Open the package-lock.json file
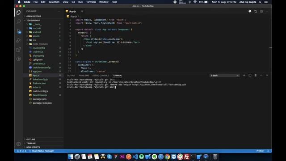Screen dimensions: 286x161 (42, 103)
